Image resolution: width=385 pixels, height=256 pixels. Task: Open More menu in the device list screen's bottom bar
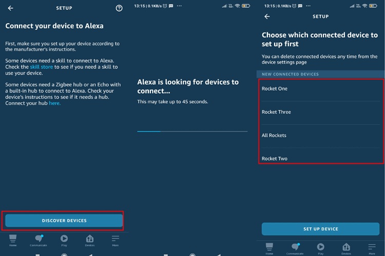[372, 249]
